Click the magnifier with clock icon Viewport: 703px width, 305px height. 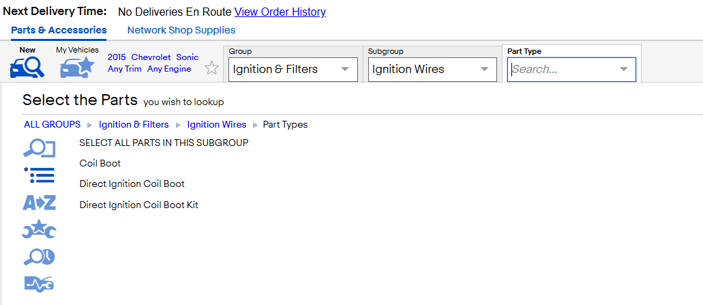(x=39, y=257)
